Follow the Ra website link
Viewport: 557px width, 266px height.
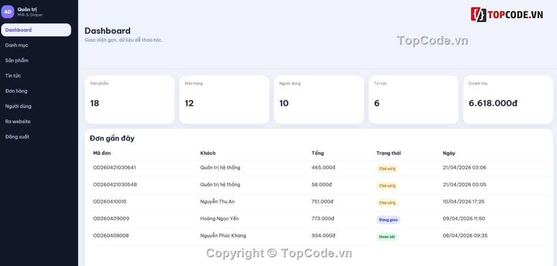coord(18,121)
